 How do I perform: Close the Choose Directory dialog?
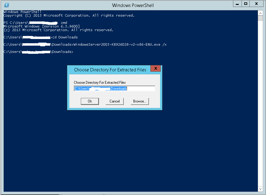155,68
